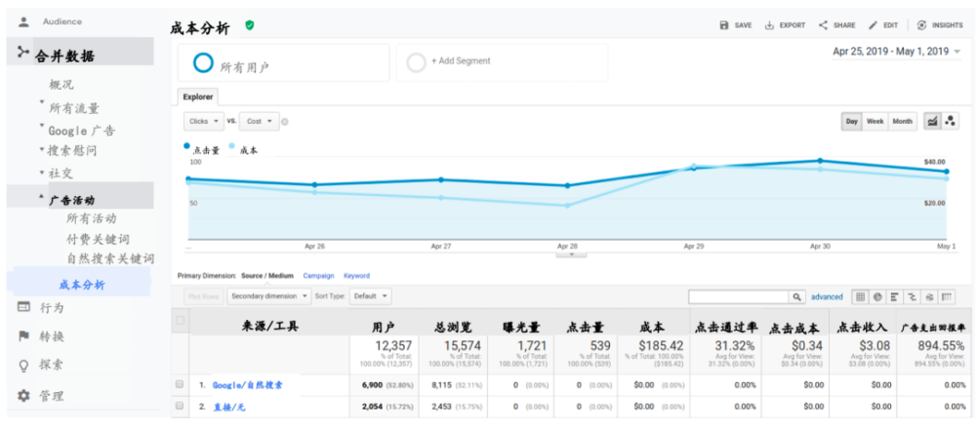
Task: Open the 直接/无 source link
Action: point(229,407)
